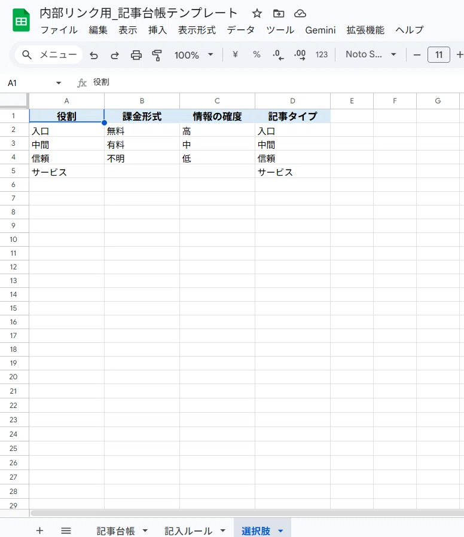Open the 記事台帳 tab dropdown arrow
The width and height of the screenshot is (464, 537).
145,531
